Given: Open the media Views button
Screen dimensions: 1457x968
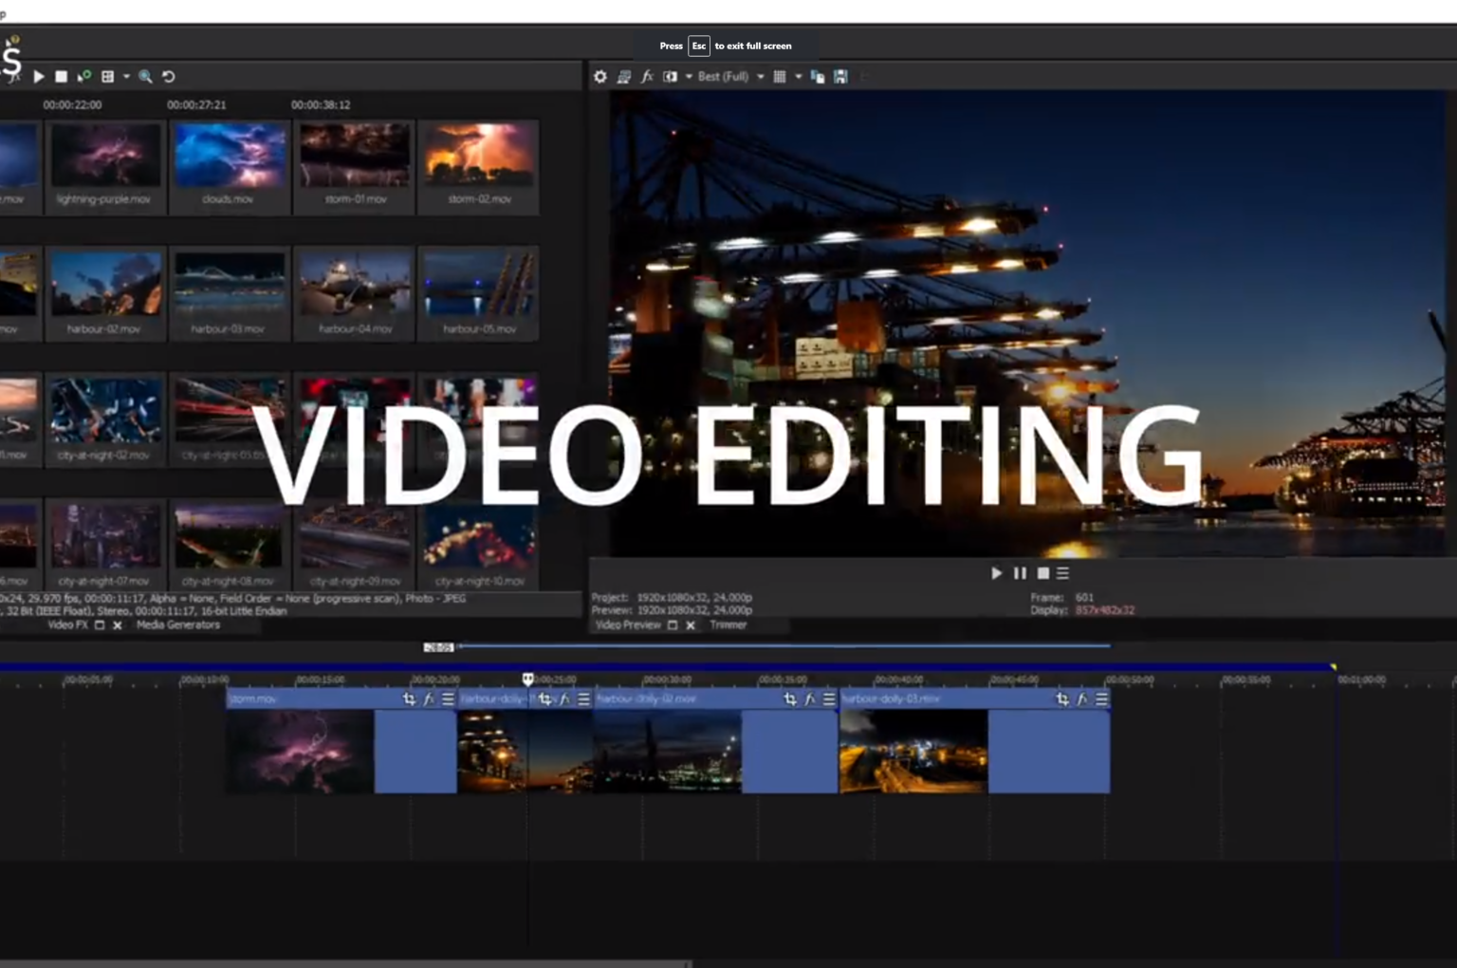Looking at the screenshot, I should click(108, 77).
